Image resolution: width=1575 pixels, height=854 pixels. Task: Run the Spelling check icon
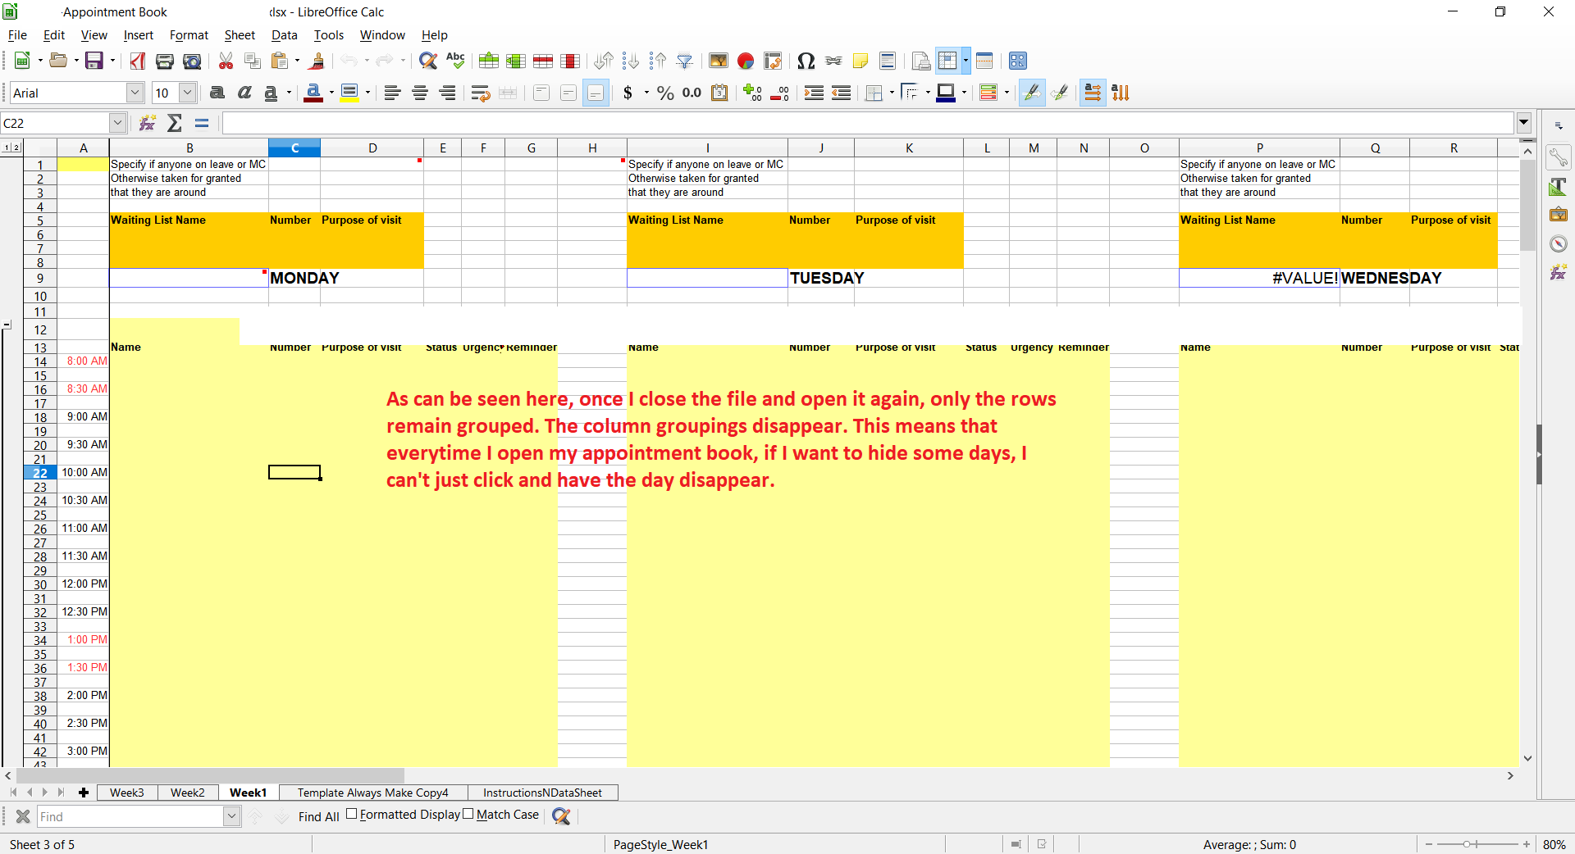(455, 61)
